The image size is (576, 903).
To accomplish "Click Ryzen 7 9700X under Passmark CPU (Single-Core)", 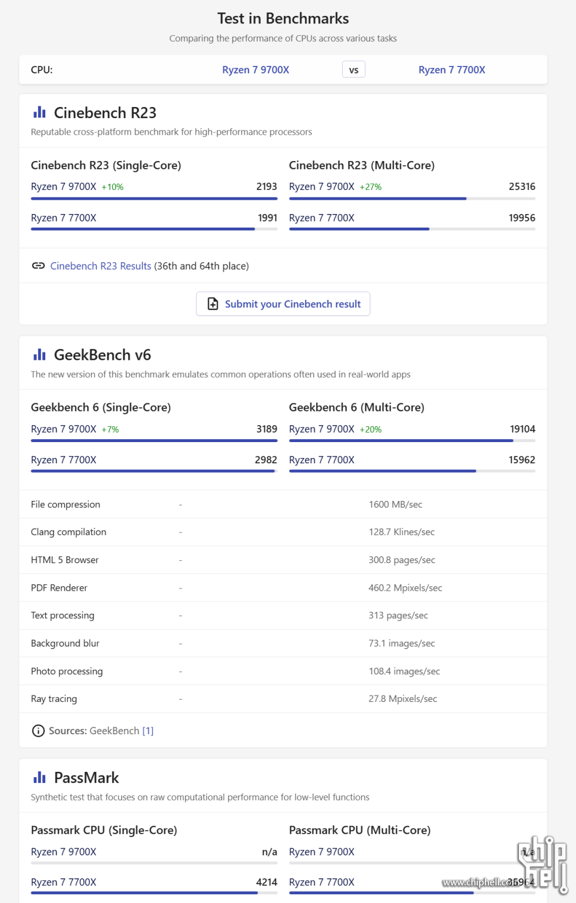I will pos(63,852).
